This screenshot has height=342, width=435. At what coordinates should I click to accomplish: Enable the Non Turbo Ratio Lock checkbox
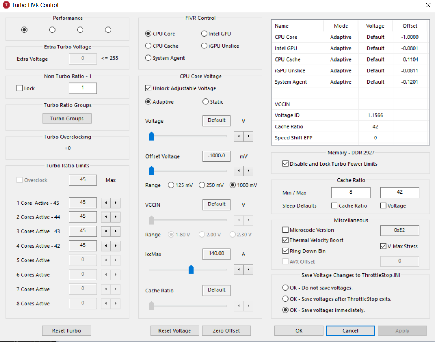point(20,88)
